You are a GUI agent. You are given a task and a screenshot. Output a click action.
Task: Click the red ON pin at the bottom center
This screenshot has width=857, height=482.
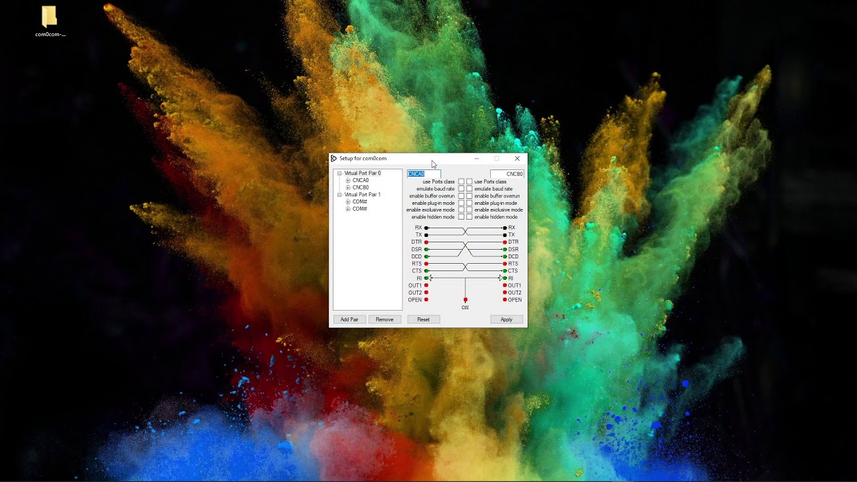[x=465, y=300]
